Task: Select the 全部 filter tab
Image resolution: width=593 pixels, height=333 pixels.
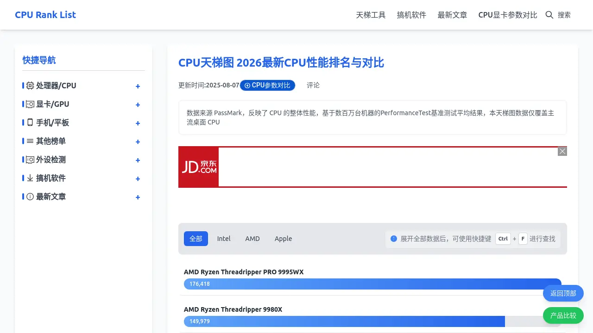Action: click(196, 239)
